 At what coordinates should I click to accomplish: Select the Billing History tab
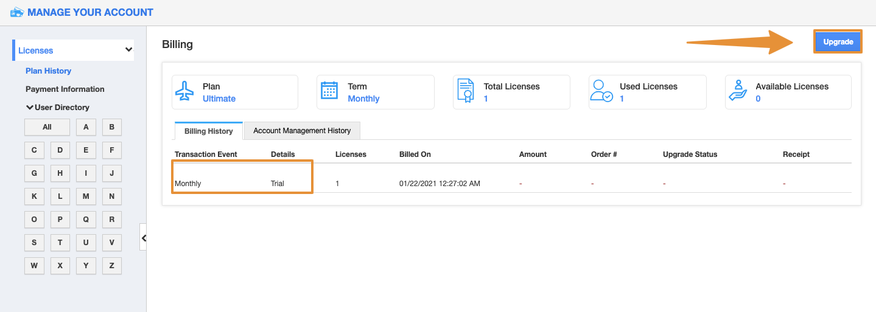point(208,131)
